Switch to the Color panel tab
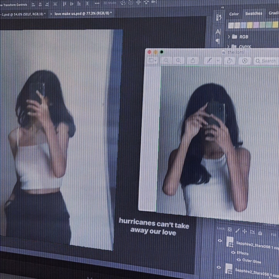 point(234,14)
